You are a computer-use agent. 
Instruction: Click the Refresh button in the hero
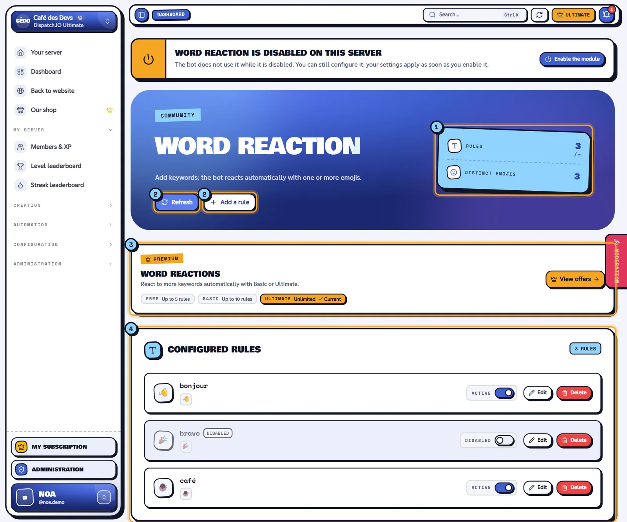point(177,202)
